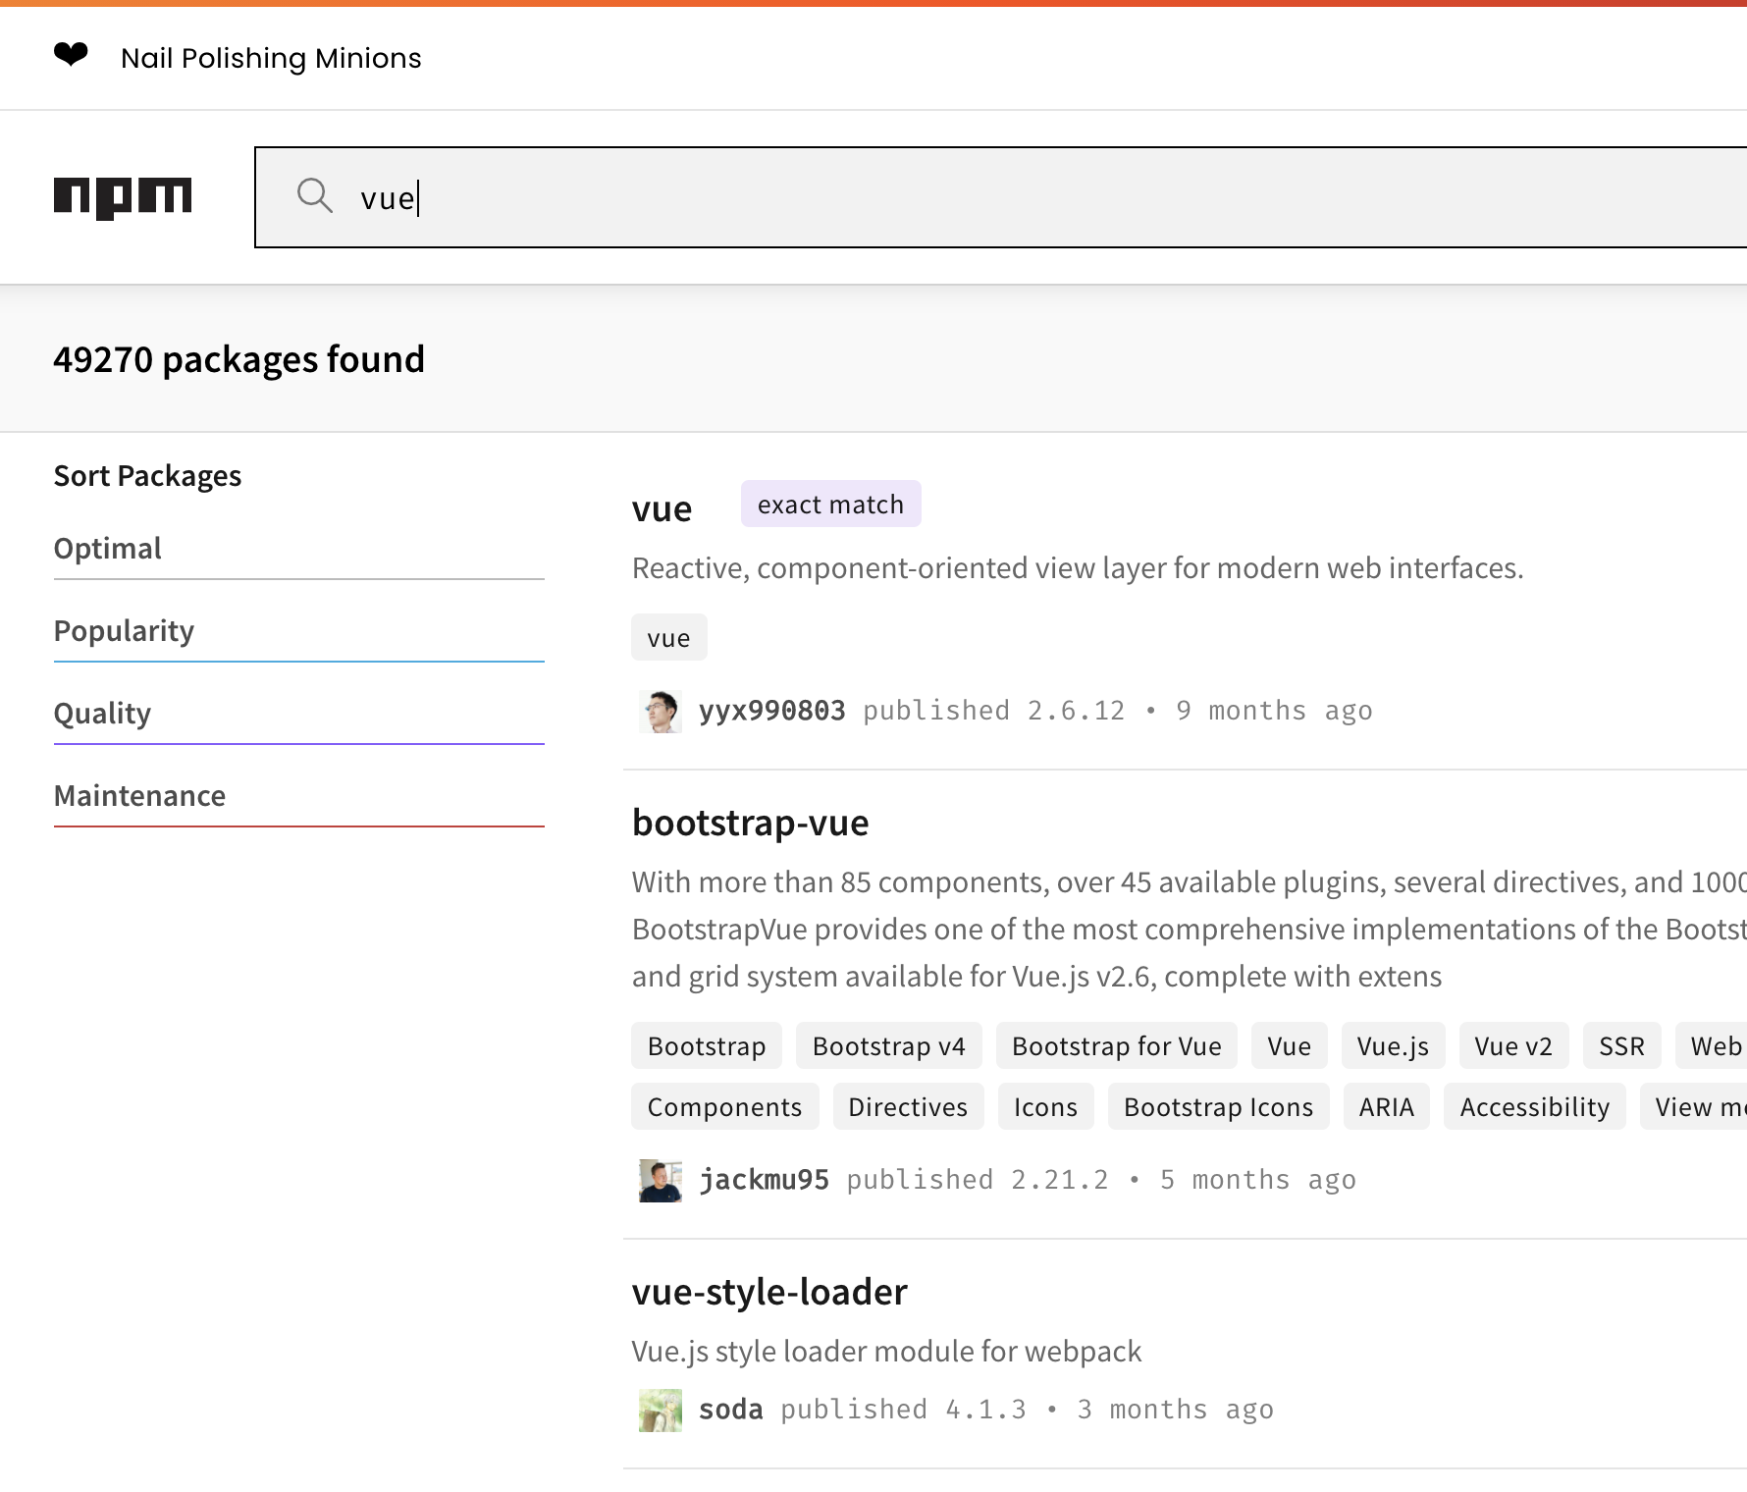Click text 'published 2.21.2 • 5 months ago'
The height and width of the screenshot is (1492, 1747).
coord(1101,1180)
